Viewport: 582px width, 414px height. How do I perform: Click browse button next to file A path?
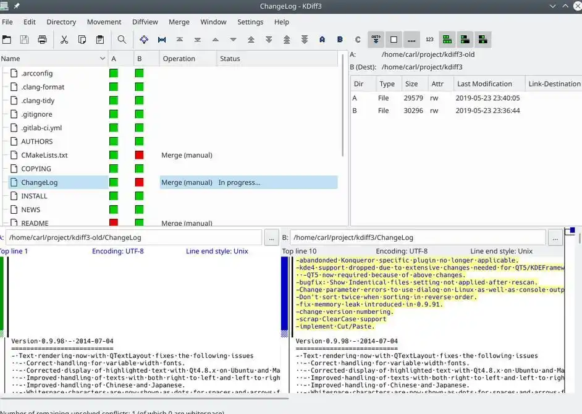tap(271, 238)
